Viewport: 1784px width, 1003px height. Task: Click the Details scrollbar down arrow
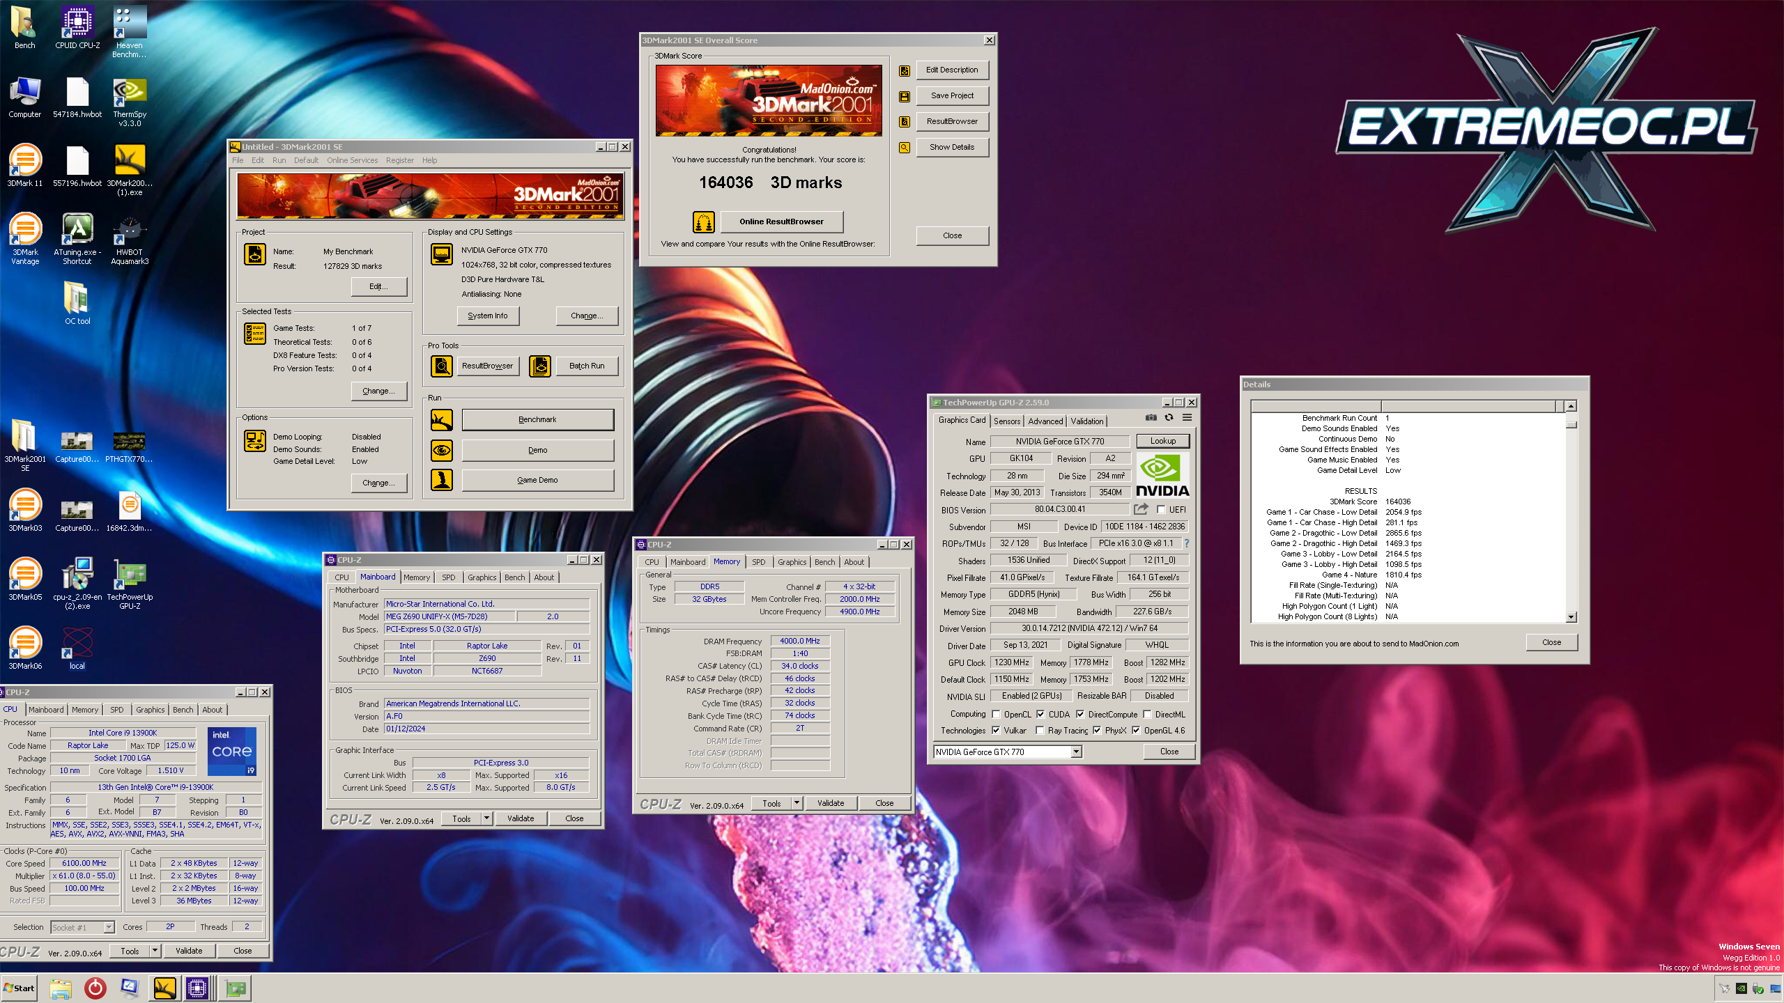coord(1571,616)
